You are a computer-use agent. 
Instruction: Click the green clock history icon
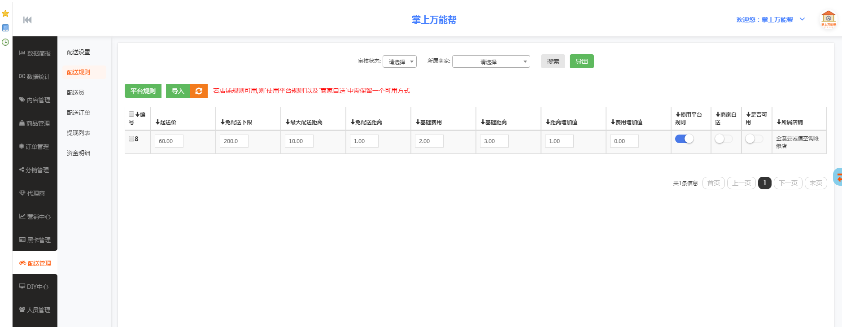pos(5,42)
